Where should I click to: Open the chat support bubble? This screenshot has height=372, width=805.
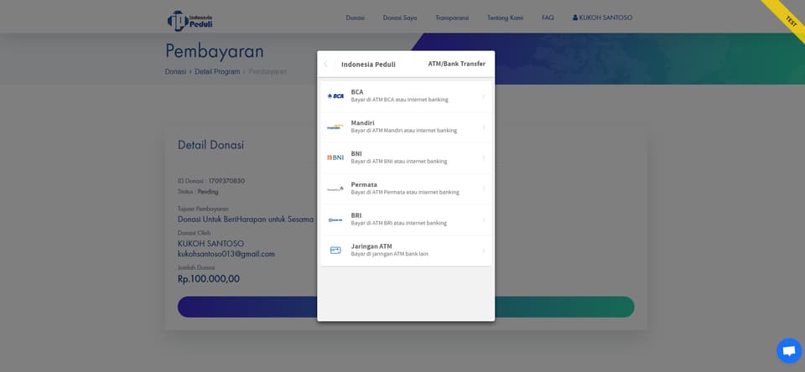coord(788,351)
